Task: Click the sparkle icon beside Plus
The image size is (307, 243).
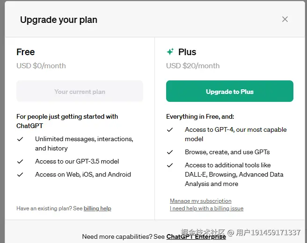Action: coord(170,52)
